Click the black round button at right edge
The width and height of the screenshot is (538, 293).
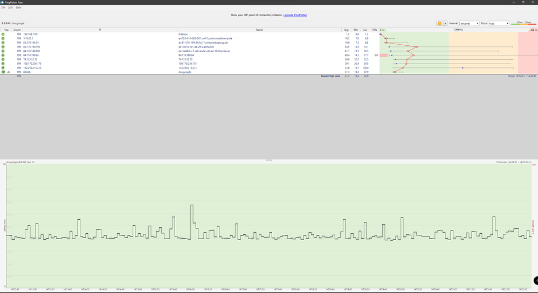tap(536, 281)
